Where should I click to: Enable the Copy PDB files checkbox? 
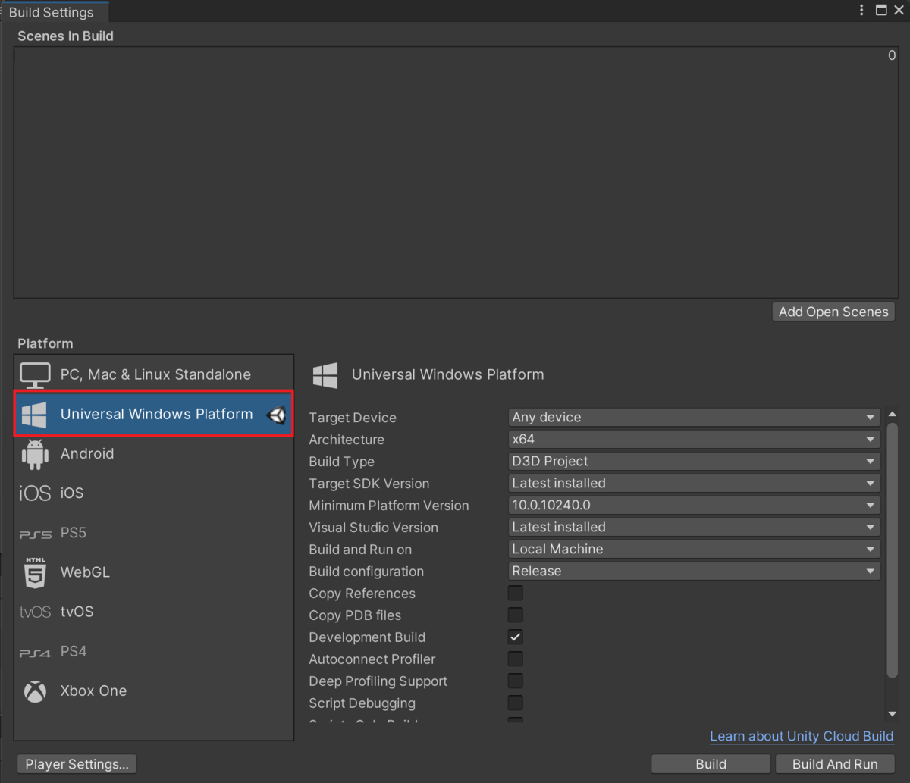pyautogui.click(x=516, y=615)
